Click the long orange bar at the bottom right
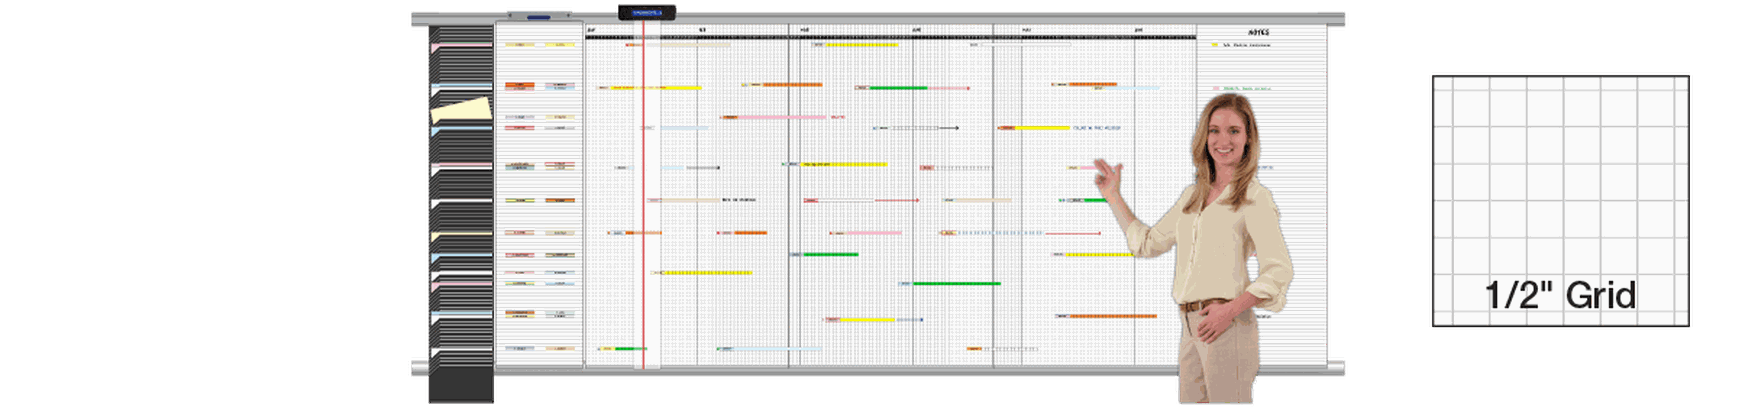1758x411 pixels. (x=1112, y=316)
